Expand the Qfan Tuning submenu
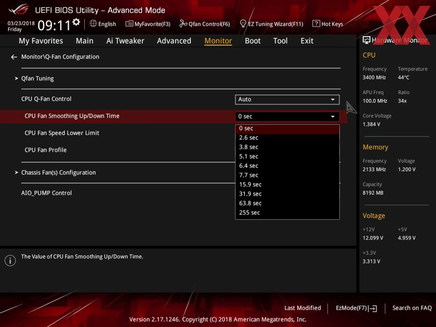The image size is (436, 327). [x=37, y=79]
